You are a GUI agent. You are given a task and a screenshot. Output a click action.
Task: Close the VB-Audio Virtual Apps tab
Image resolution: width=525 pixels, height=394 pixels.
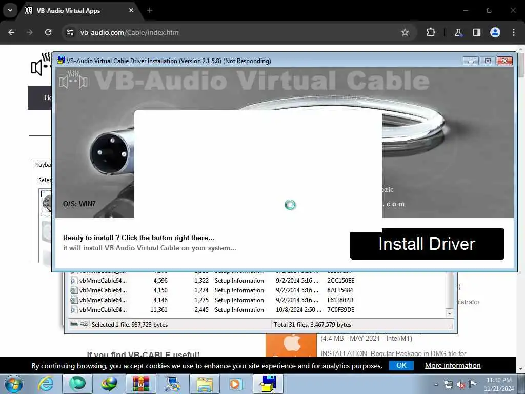point(131,10)
